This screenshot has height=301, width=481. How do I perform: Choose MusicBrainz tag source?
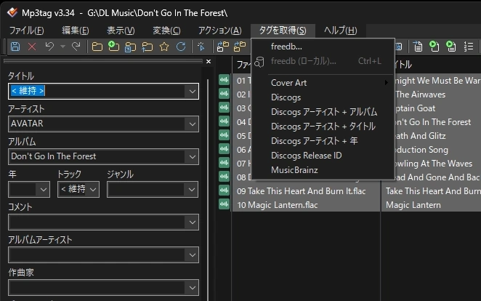323,169
